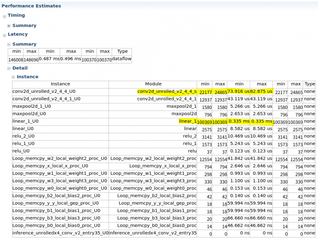The image size is (318, 240).
Task: Collapse the Summary under Latency
Action: pos(9,45)
